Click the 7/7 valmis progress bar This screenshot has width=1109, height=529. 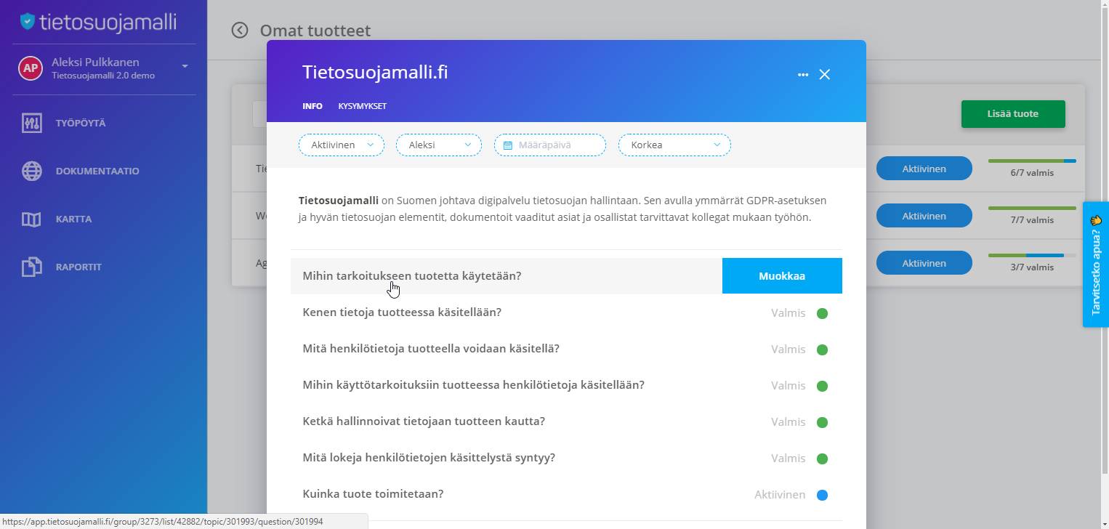(x=1032, y=208)
